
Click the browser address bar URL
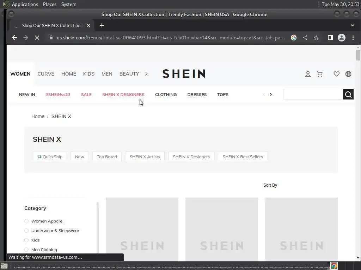171,38
